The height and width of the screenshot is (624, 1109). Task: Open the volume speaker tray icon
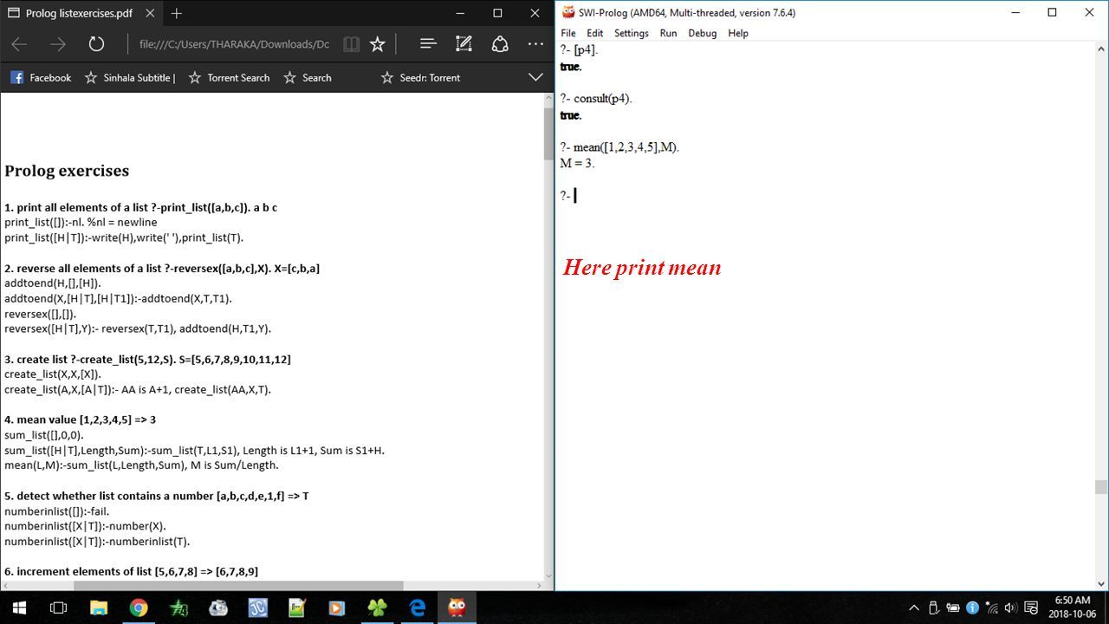tap(1009, 608)
